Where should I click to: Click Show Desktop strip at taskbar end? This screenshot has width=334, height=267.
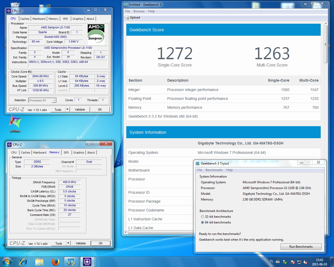coord(332,262)
